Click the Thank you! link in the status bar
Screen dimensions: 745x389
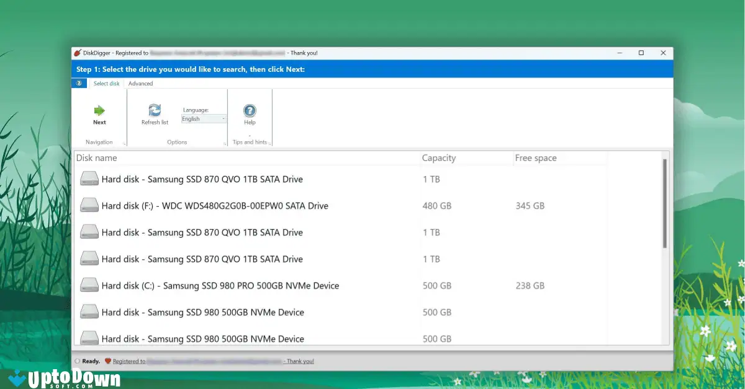[299, 361]
